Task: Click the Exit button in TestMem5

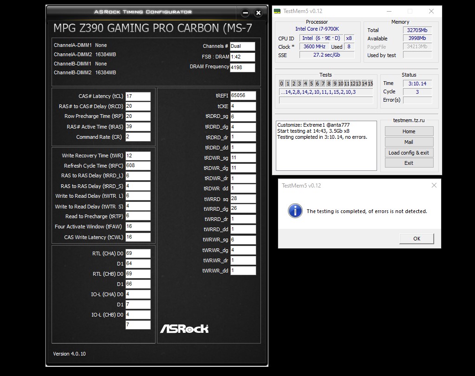Action: pos(409,163)
